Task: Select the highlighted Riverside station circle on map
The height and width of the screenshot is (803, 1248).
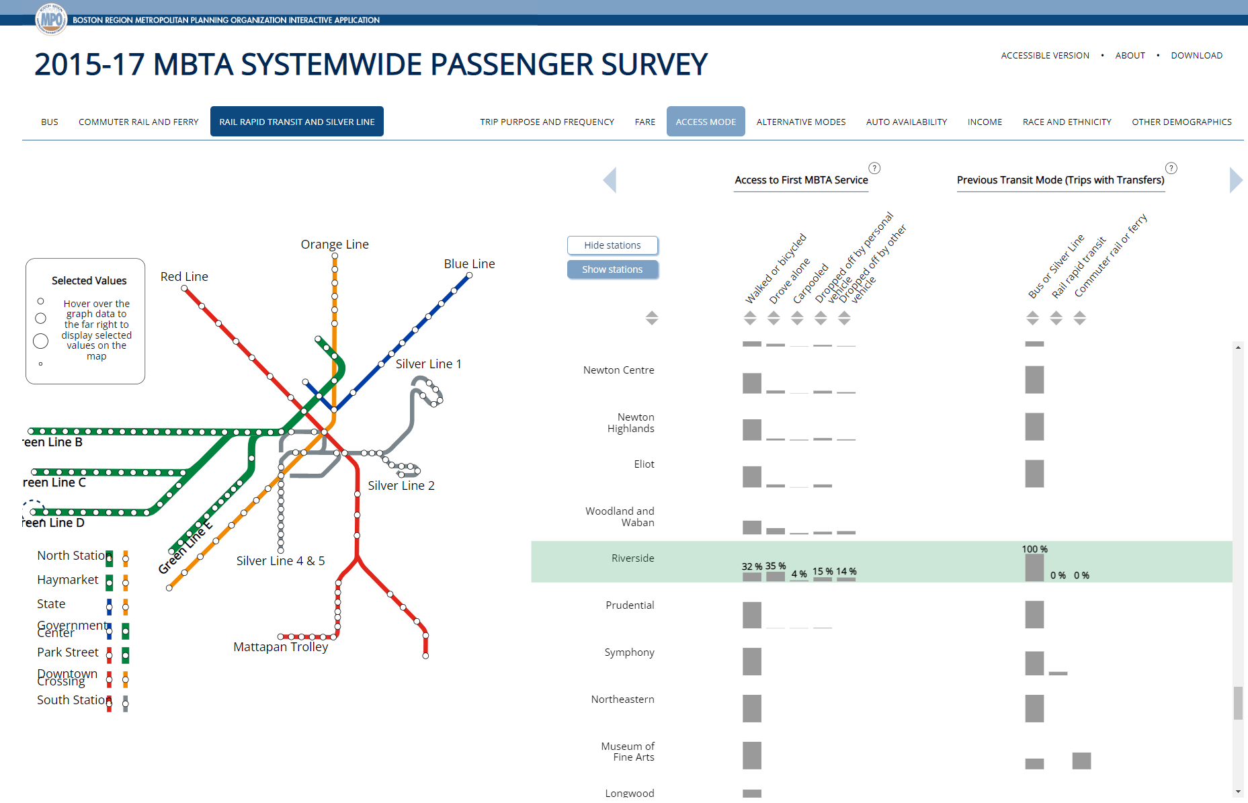Action: click(x=33, y=511)
